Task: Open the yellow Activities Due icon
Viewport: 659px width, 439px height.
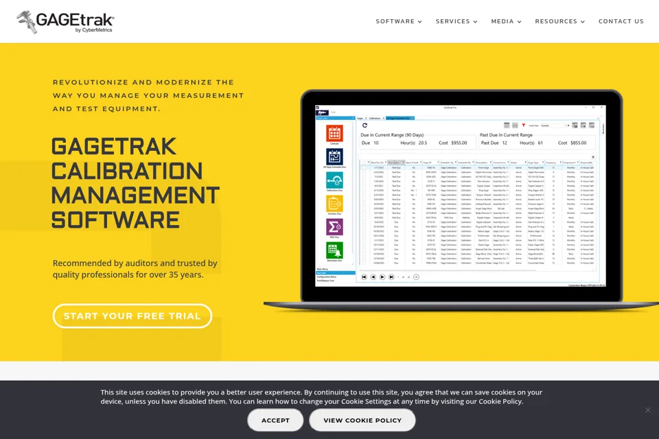Action: pos(334,204)
